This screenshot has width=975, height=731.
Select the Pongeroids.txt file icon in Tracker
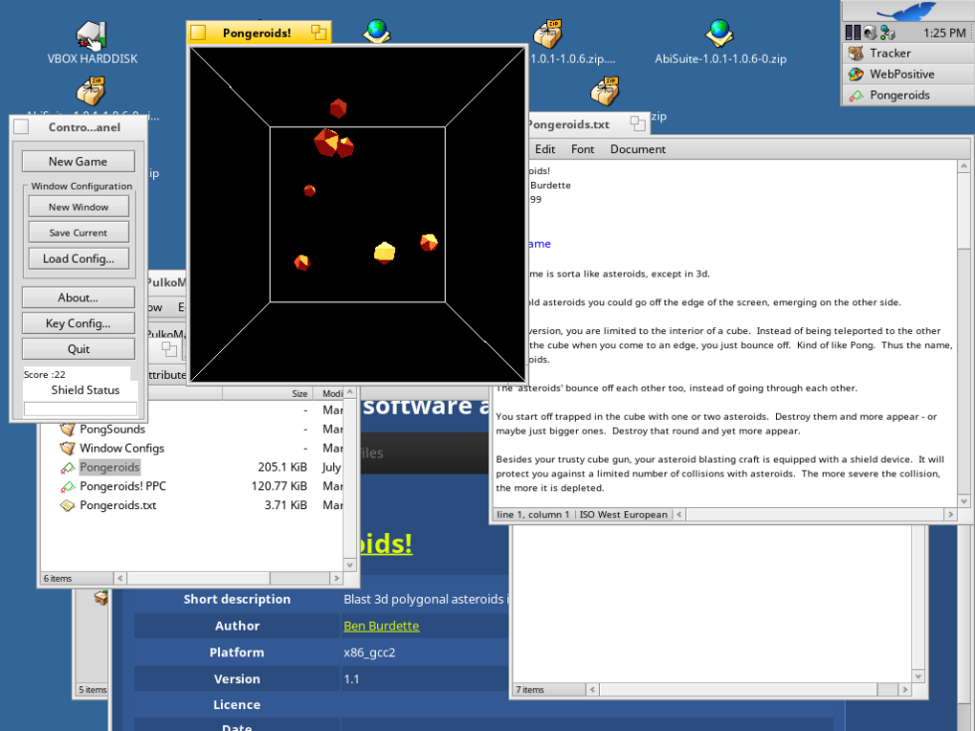click(x=68, y=505)
